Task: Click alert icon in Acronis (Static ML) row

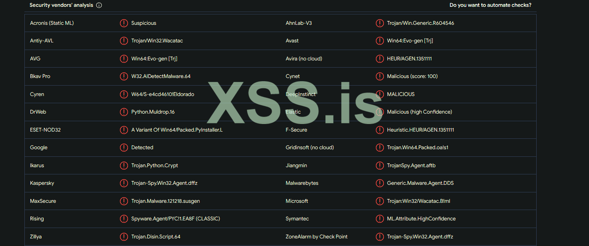Action: coord(124,23)
